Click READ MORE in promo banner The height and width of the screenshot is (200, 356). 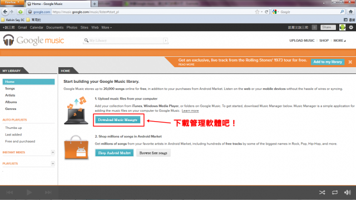[x=186, y=64]
